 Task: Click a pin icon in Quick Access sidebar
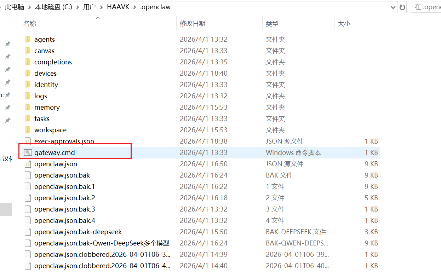tap(7, 44)
